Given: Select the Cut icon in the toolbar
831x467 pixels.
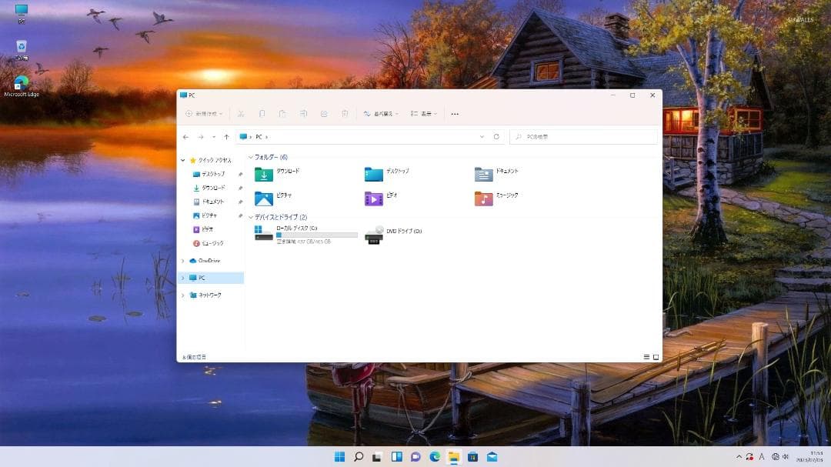Looking at the screenshot, I should pyautogui.click(x=241, y=113).
